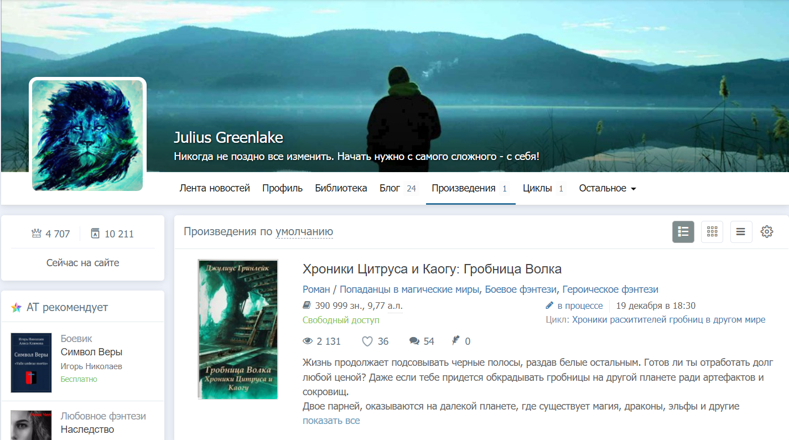Expand description with показать все
789x440 pixels.
click(x=331, y=421)
